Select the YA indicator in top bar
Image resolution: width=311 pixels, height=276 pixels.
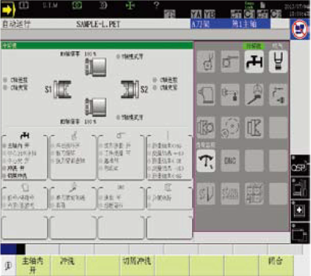coord(196,14)
